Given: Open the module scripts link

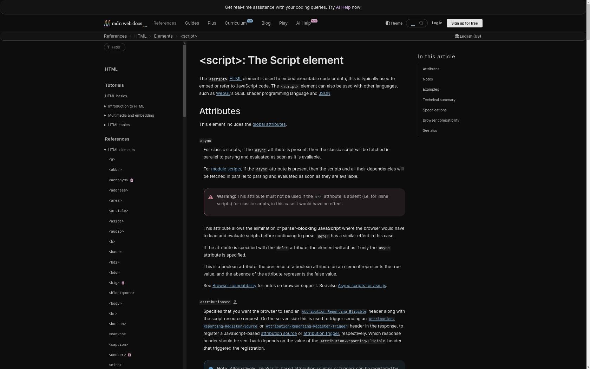Looking at the screenshot, I should coord(226,169).
